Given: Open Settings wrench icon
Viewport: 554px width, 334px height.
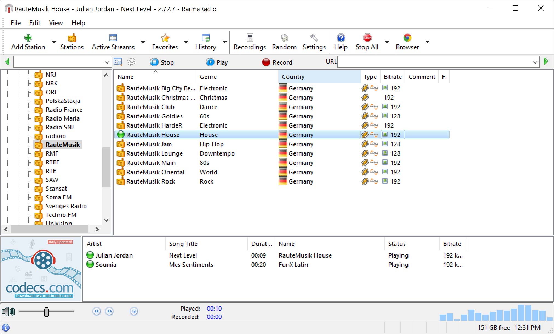Looking at the screenshot, I should [x=314, y=38].
